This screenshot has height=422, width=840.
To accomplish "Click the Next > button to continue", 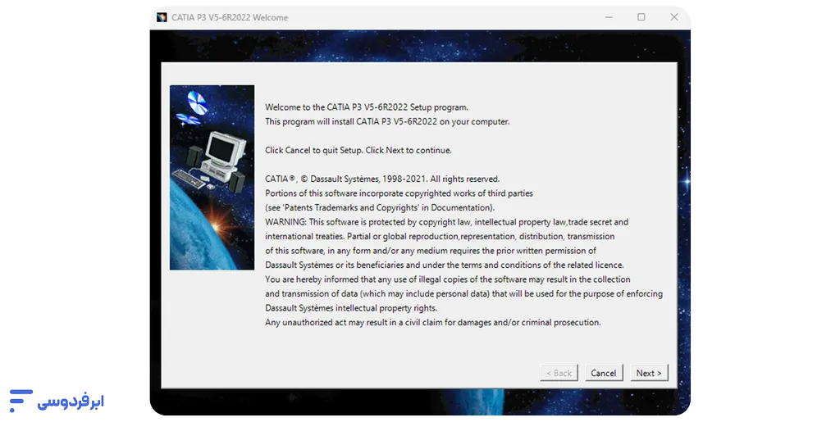I will tap(648, 373).
